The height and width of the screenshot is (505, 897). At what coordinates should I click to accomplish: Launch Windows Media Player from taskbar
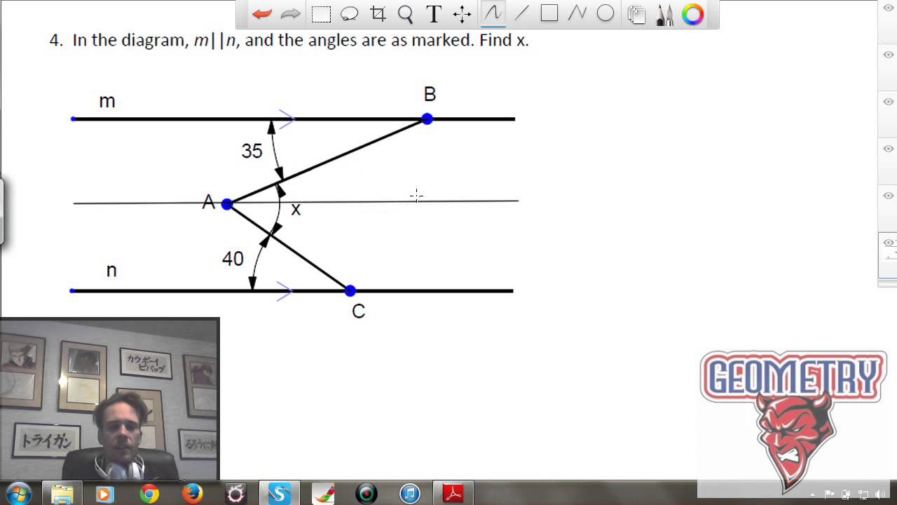[x=104, y=494]
